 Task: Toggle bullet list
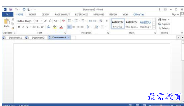pos(69,21)
